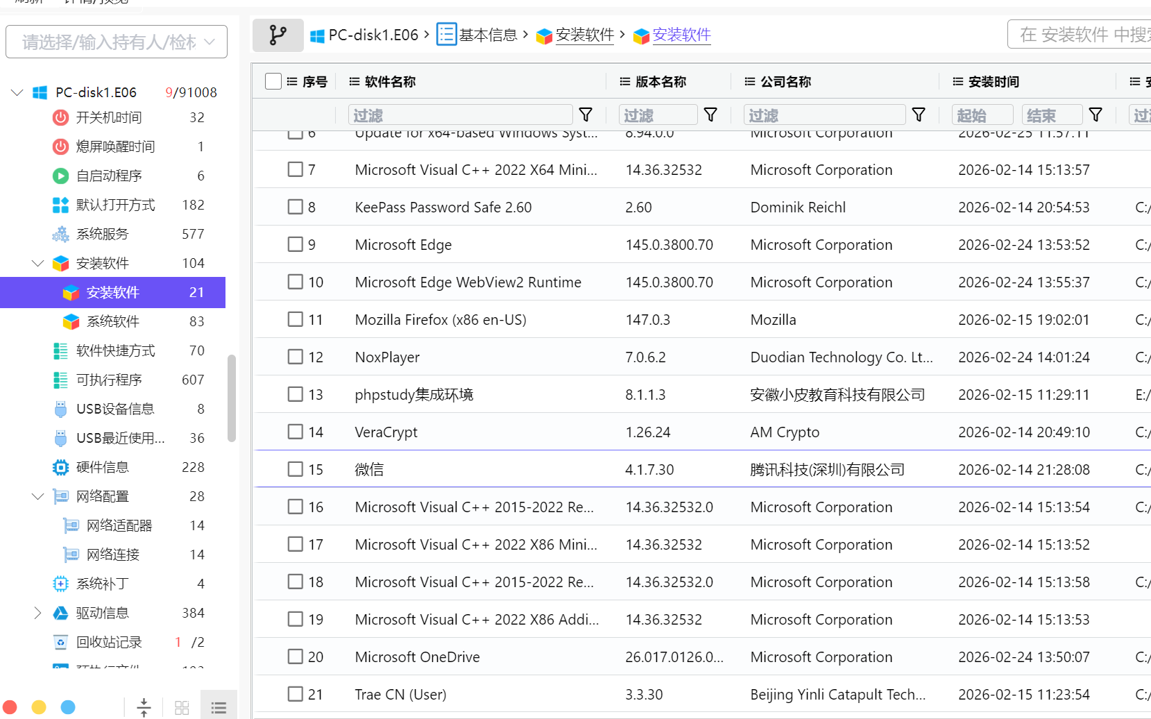Screen dimensions: 1151x719
Task: Sort by the 安装时间 column header
Action: coord(994,81)
